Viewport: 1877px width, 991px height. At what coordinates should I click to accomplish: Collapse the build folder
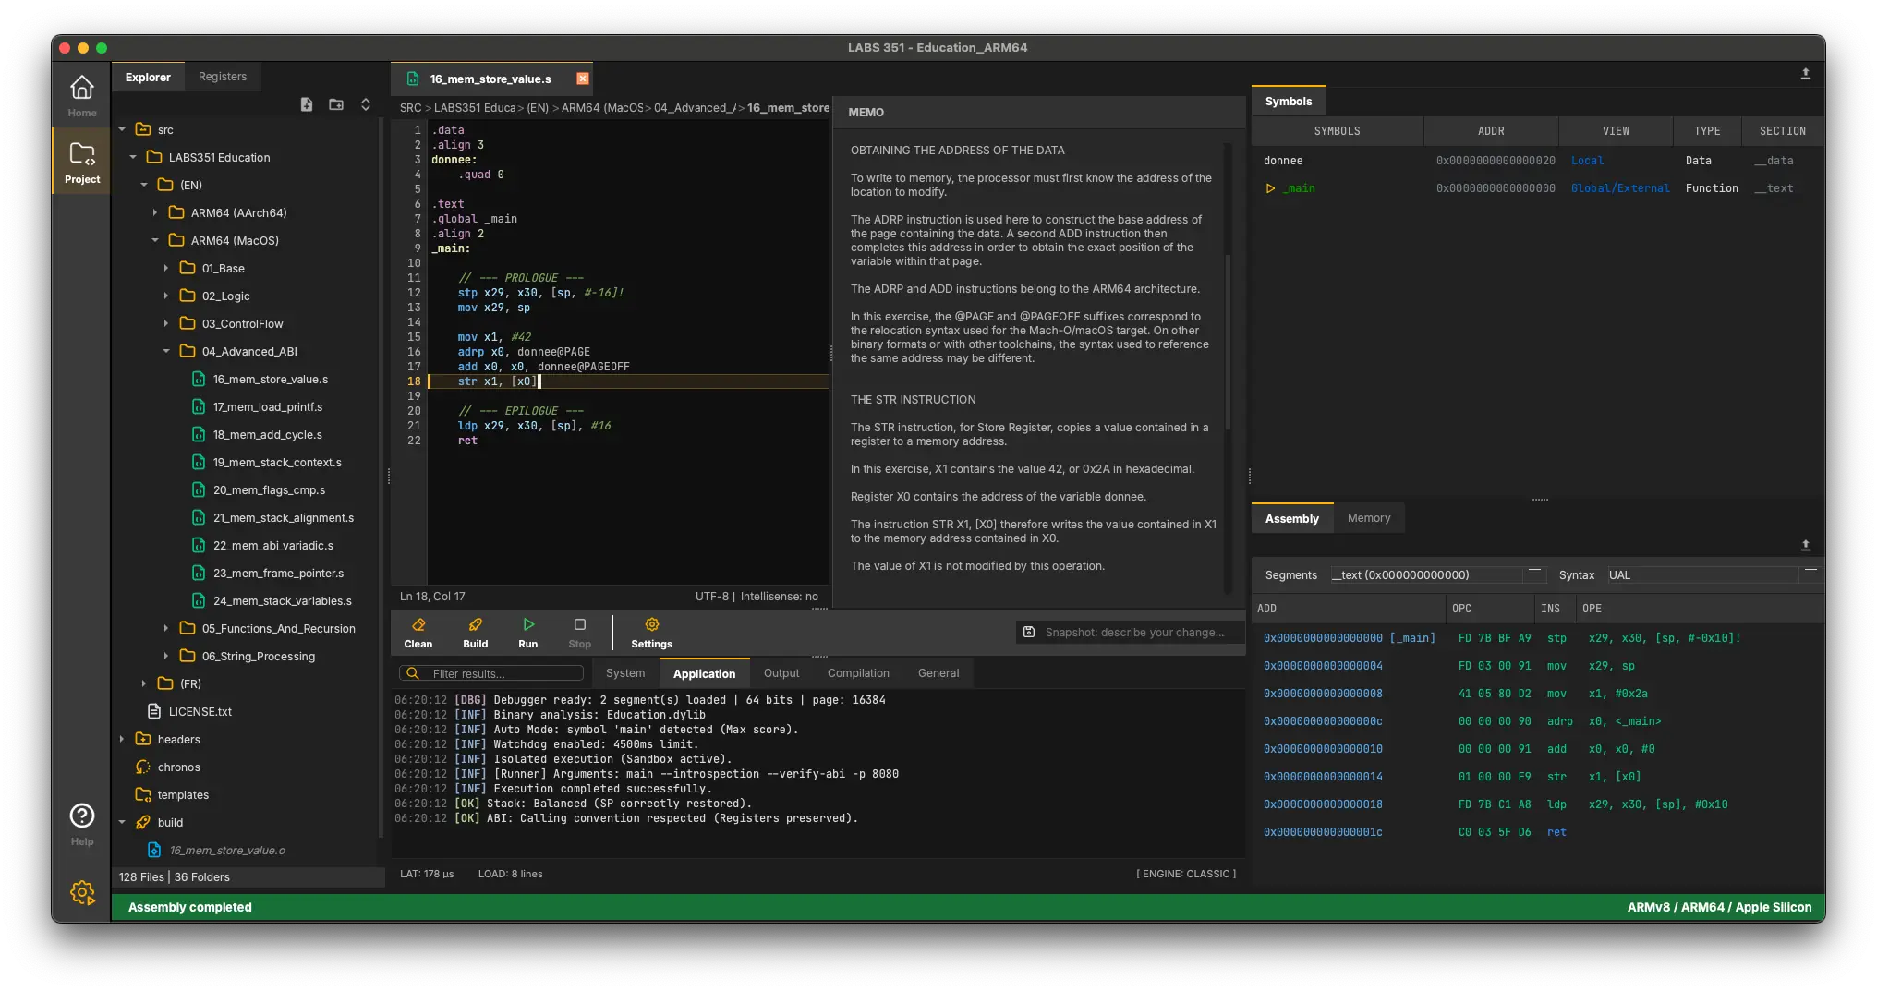click(x=122, y=822)
